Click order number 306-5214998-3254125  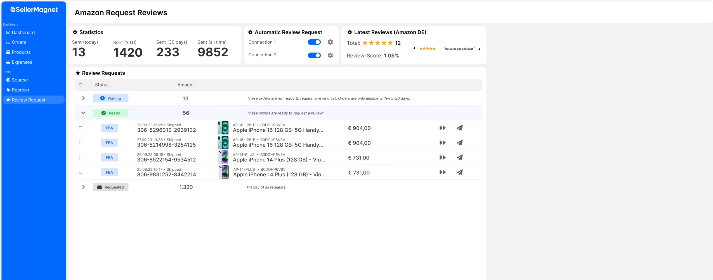166,145
